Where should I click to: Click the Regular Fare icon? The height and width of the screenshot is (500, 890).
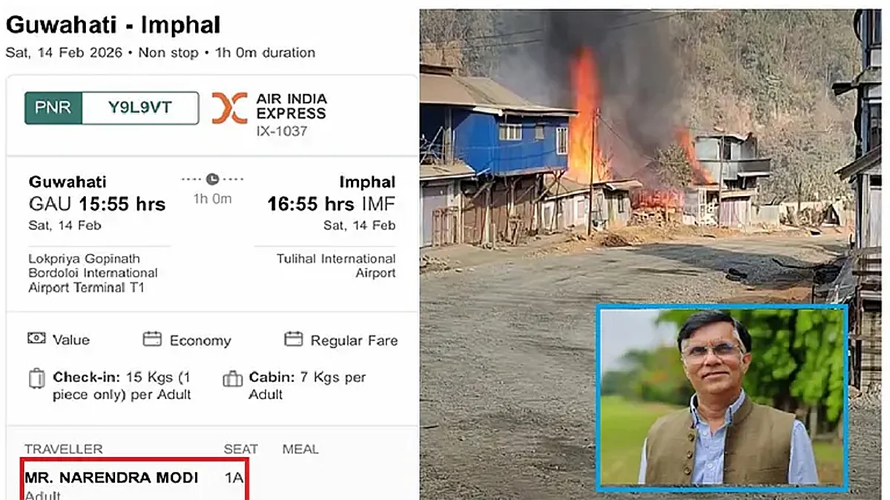pos(294,339)
